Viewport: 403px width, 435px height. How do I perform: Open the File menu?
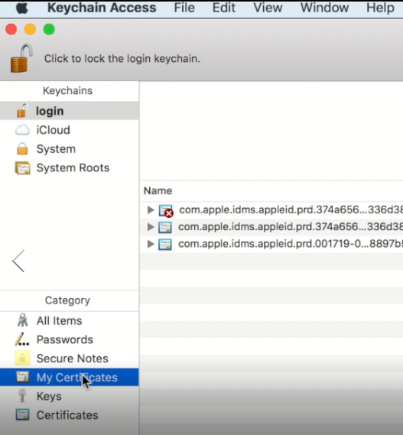[184, 8]
